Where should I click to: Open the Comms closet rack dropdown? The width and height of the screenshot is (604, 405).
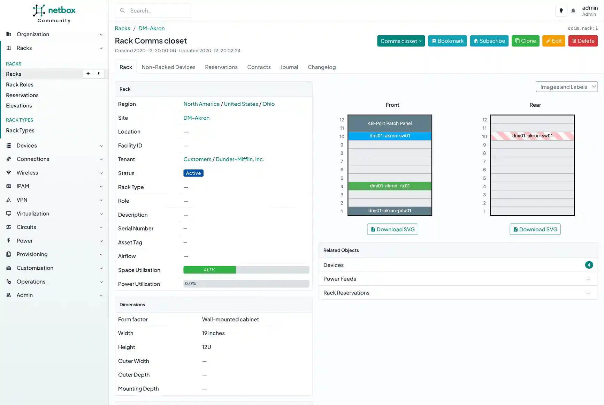[x=401, y=41]
